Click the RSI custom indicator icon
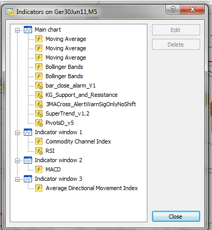Image resolution: width=212 pixels, height=230 pixels. 39,151
